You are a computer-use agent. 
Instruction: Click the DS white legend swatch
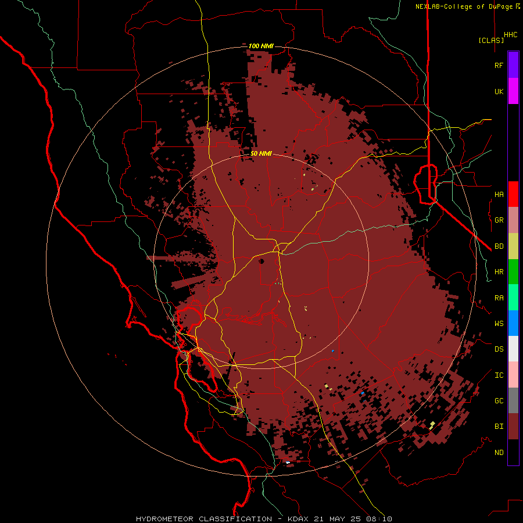(x=513, y=349)
